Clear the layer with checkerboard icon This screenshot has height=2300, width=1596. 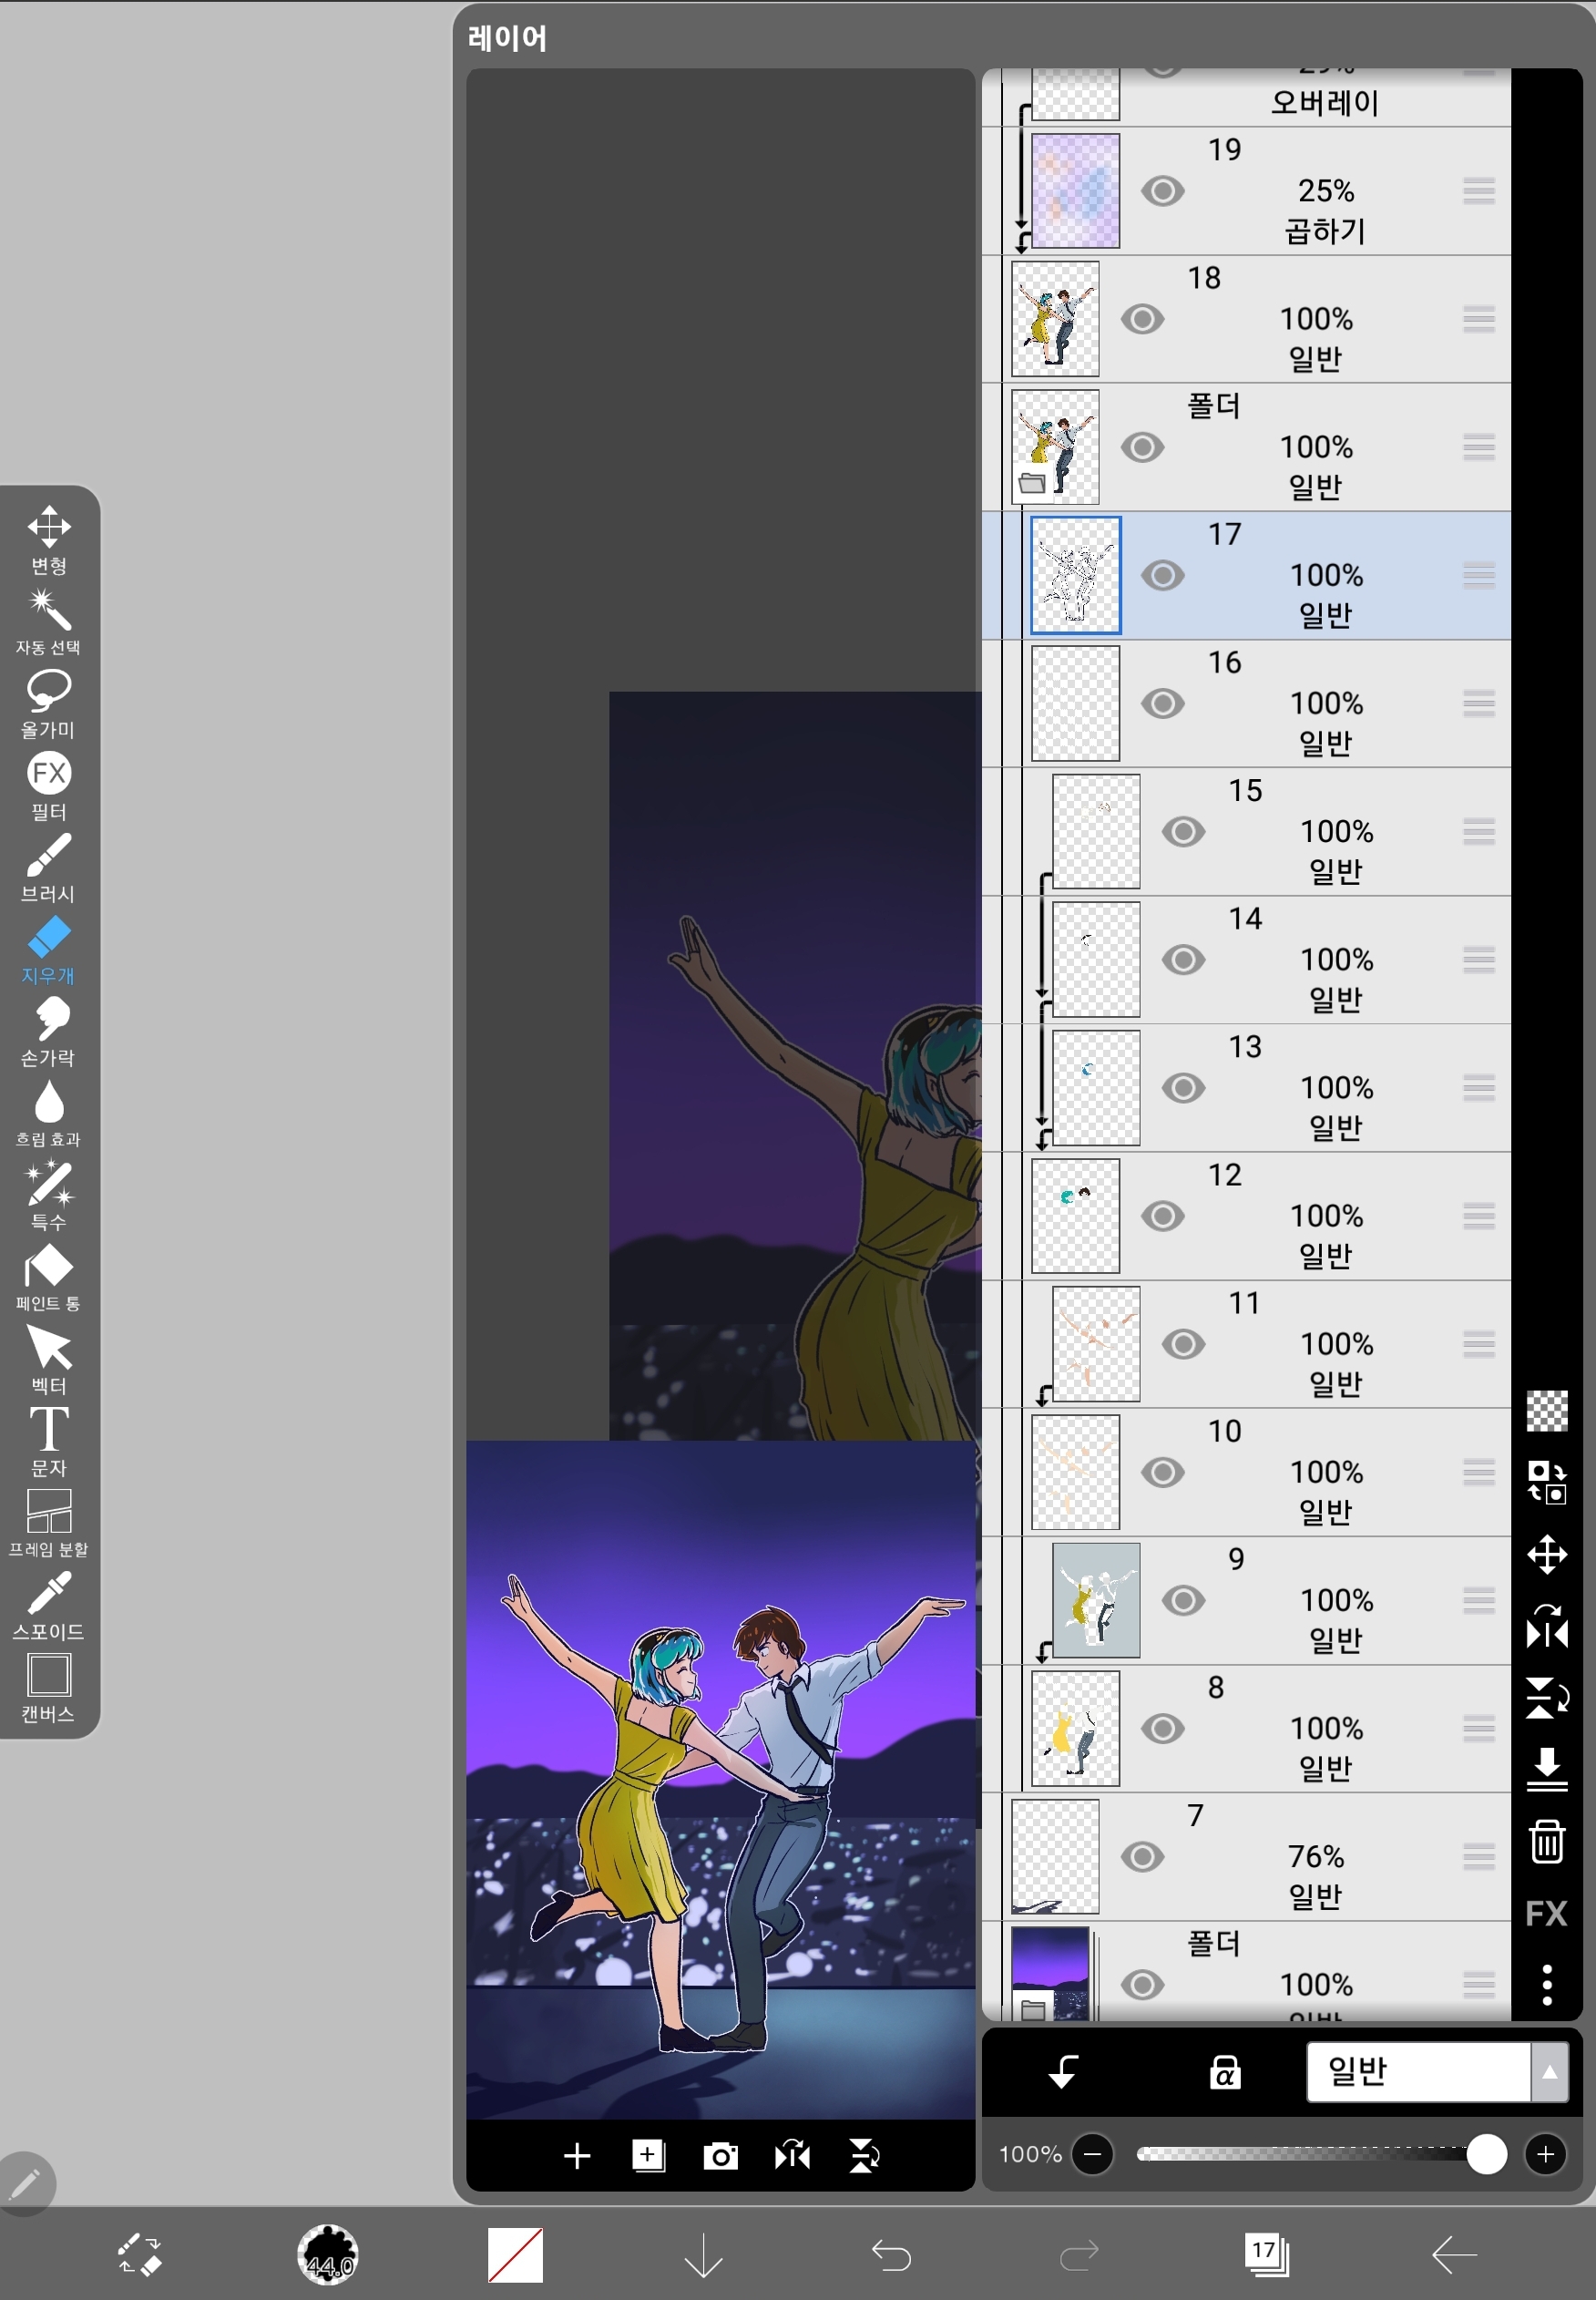point(1547,1411)
